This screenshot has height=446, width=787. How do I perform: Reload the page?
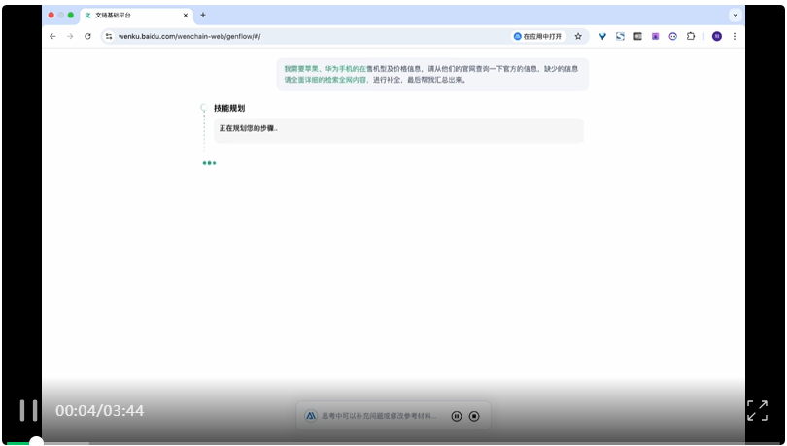click(87, 36)
